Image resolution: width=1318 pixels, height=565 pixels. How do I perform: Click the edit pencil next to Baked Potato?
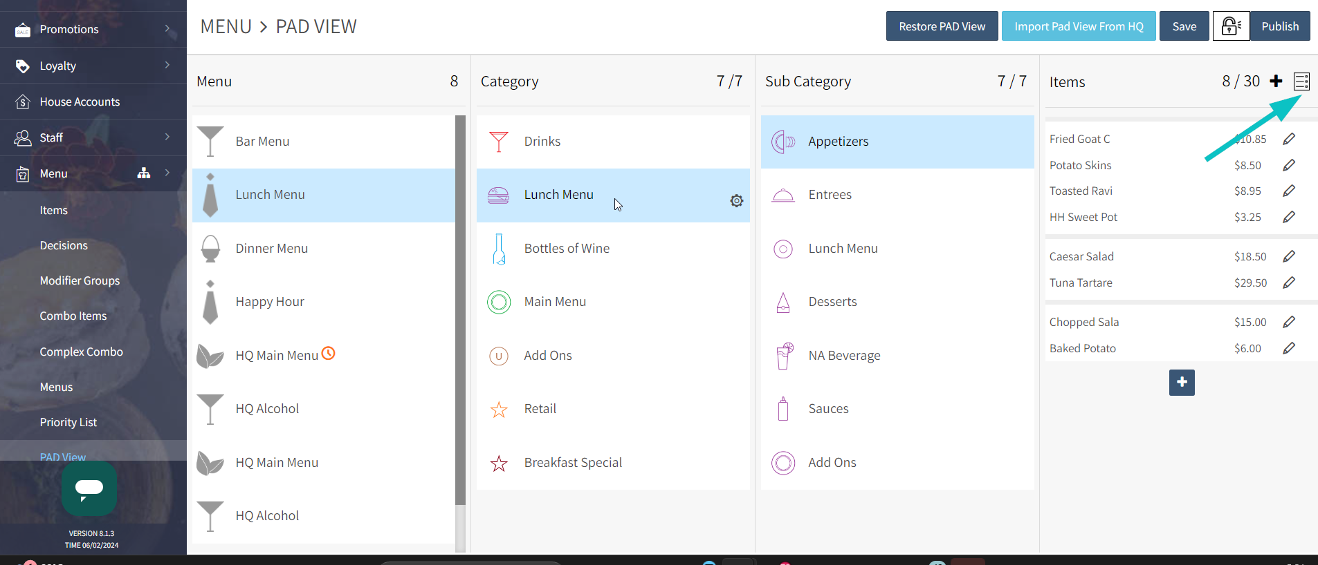coord(1288,348)
